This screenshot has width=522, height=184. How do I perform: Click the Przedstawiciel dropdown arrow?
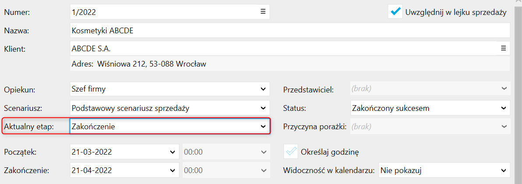click(x=503, y=89)
